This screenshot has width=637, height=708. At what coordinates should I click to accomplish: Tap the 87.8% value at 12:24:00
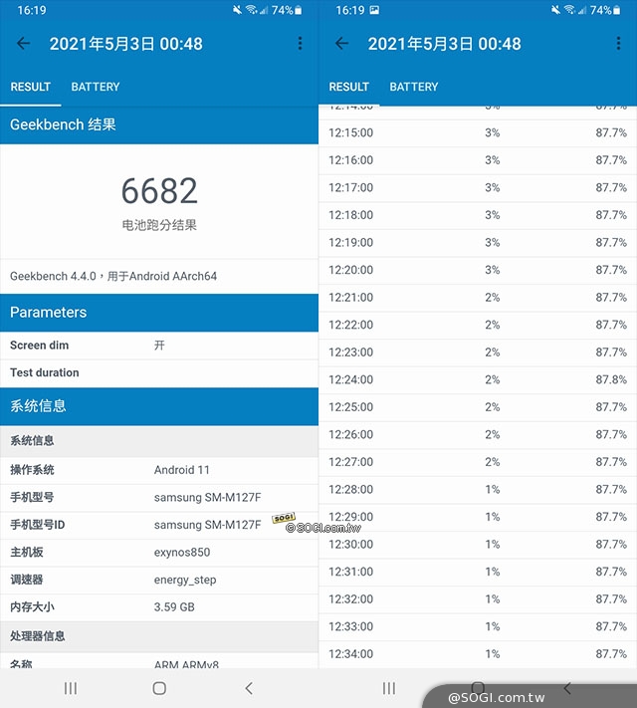click(x=611, y=379)
